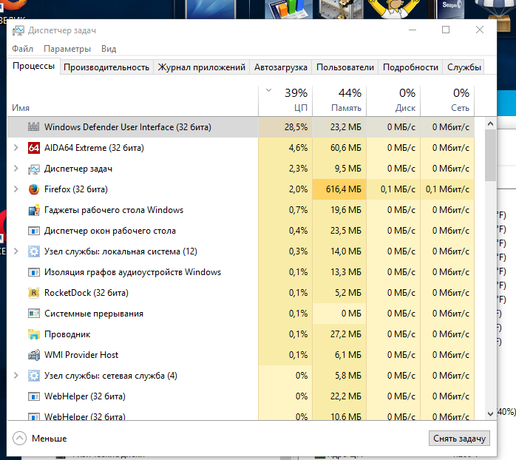Click the 28,5% CPU value
The height and width of the screenshot is (460, 516).
coord(296,127)
